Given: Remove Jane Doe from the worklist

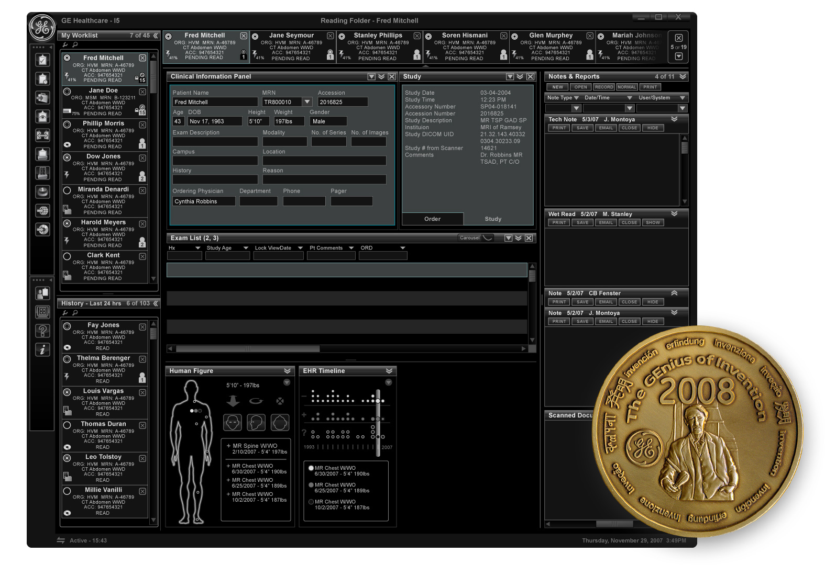Looking at the screenshot, I should (142, 92).
